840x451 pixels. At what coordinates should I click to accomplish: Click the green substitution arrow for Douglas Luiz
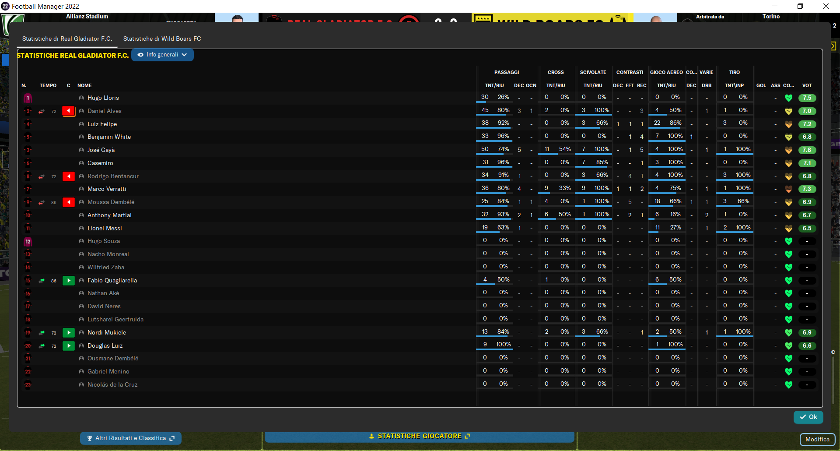click(69, 346)
